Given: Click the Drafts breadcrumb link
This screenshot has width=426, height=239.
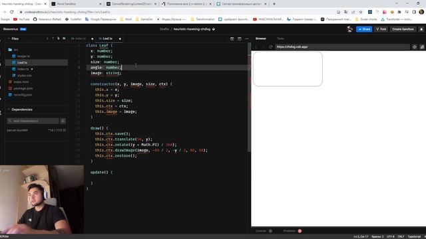Looking at the screenshot, I should pos(164,29).
